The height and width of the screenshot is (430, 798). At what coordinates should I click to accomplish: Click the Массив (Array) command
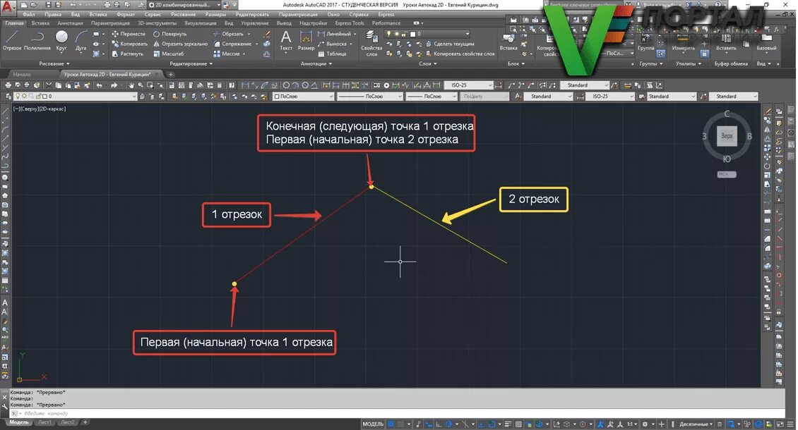tap(227, 54)
